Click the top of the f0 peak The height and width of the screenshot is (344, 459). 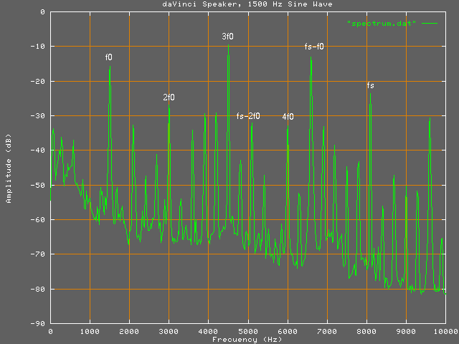(x=110, y=67)
